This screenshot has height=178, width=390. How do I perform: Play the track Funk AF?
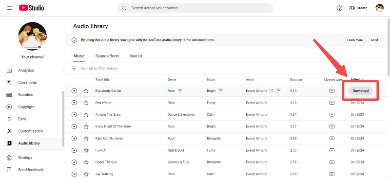(74, 150)
